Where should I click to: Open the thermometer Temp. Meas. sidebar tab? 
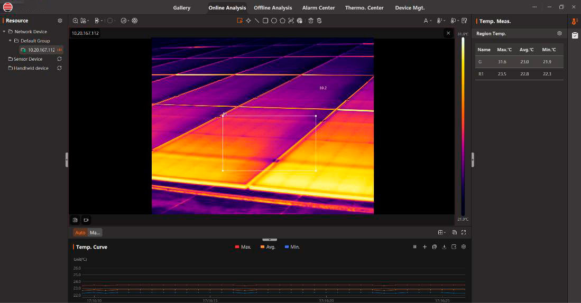574,22
